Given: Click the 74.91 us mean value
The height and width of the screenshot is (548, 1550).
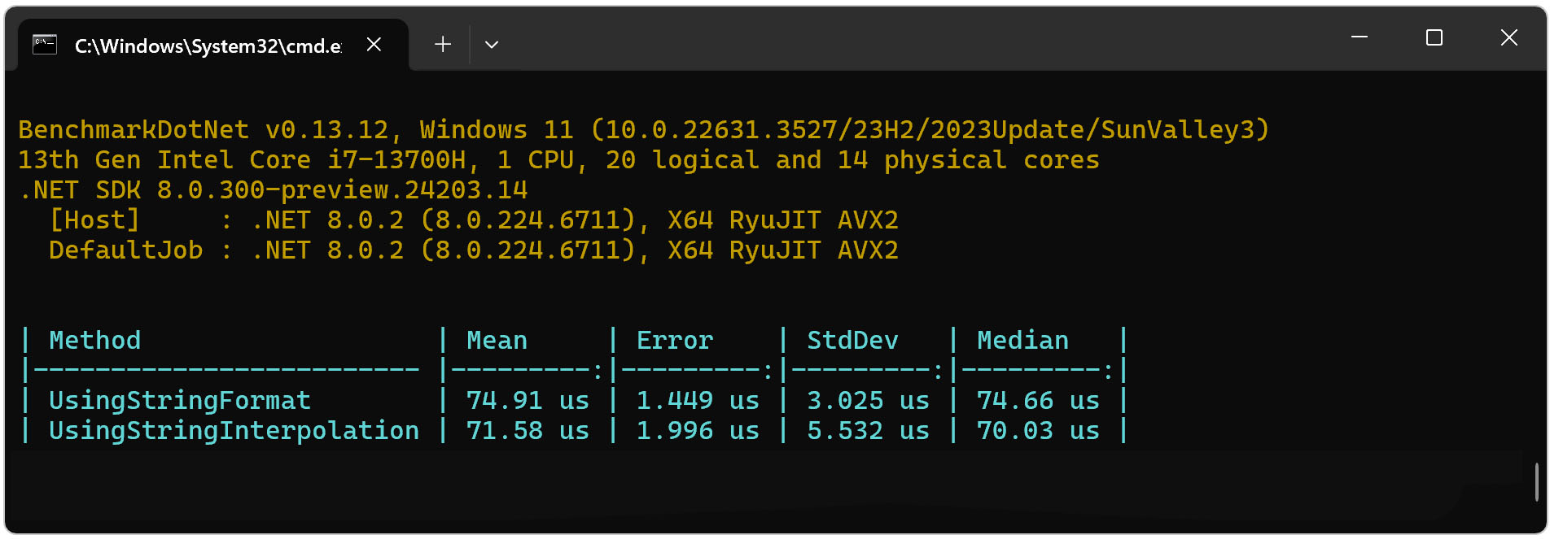Looking at the screenshot, I should (527, 400).
